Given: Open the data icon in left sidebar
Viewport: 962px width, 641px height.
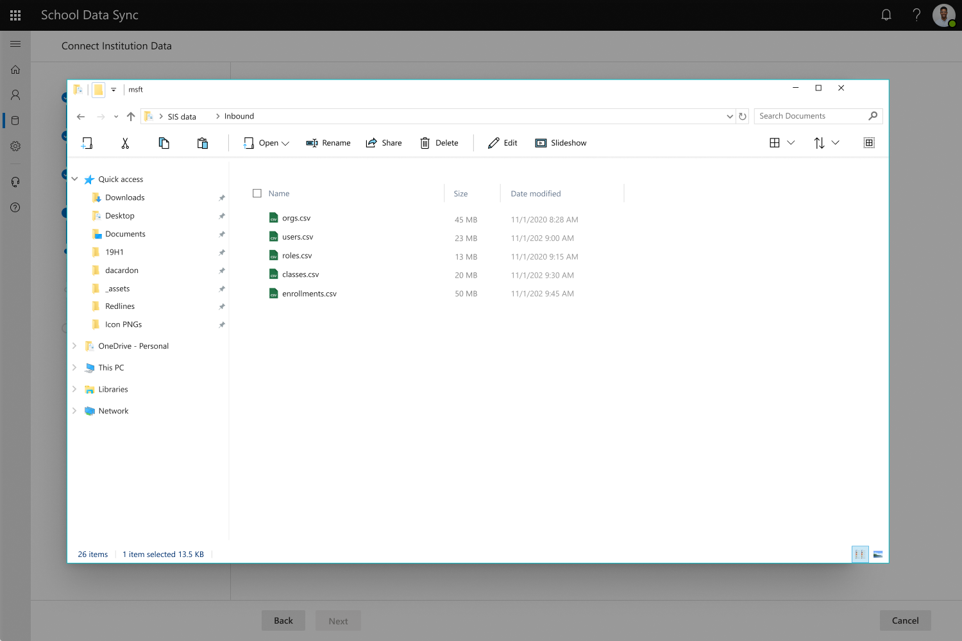Looking at the screenshot, I should (x=15, y=121).
